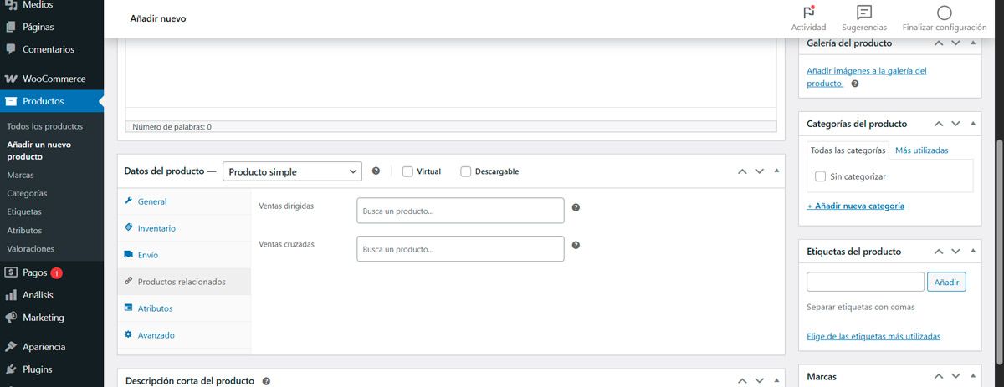Switch to Más utilizadas categories tab
This screenshot has width=1004, height=387.
coord(921,150)
